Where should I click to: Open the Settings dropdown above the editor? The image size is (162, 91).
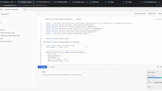pyautogui.click(x=79, y=19)
